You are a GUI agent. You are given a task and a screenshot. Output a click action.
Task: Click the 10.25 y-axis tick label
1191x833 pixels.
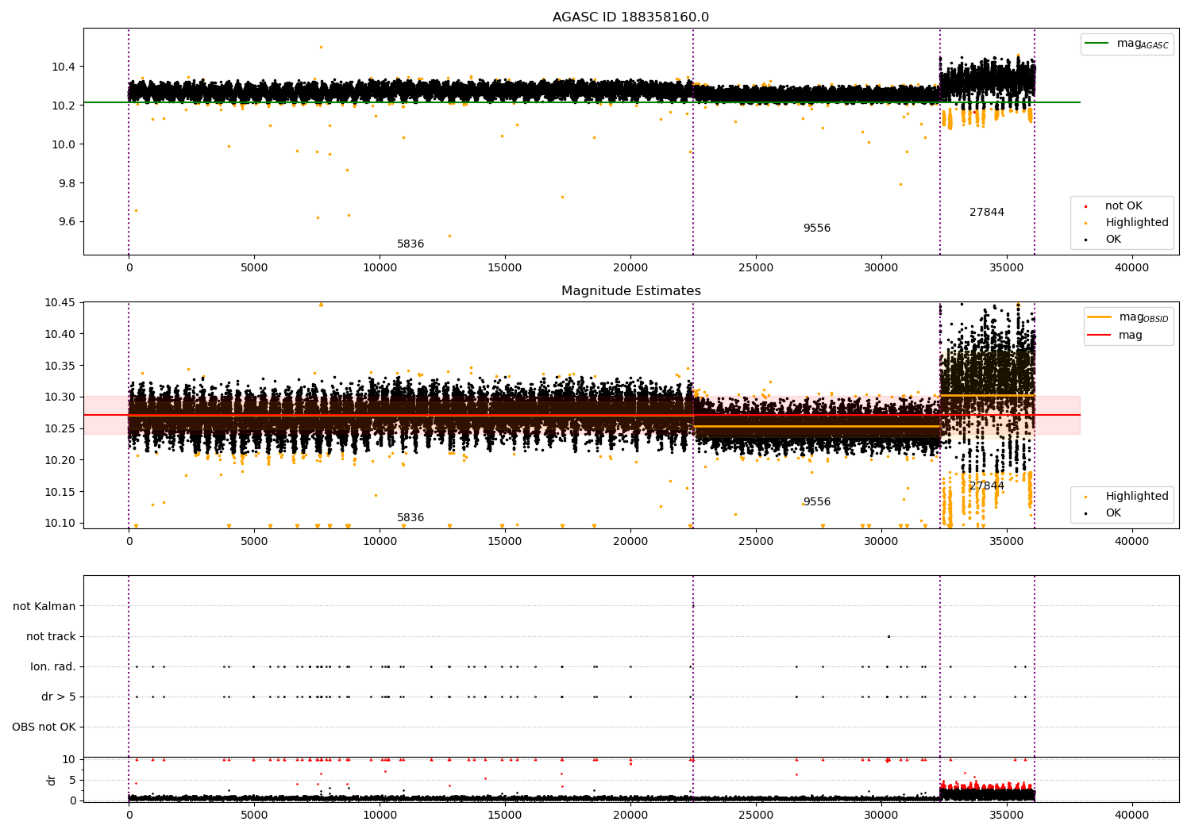point(60,428)
